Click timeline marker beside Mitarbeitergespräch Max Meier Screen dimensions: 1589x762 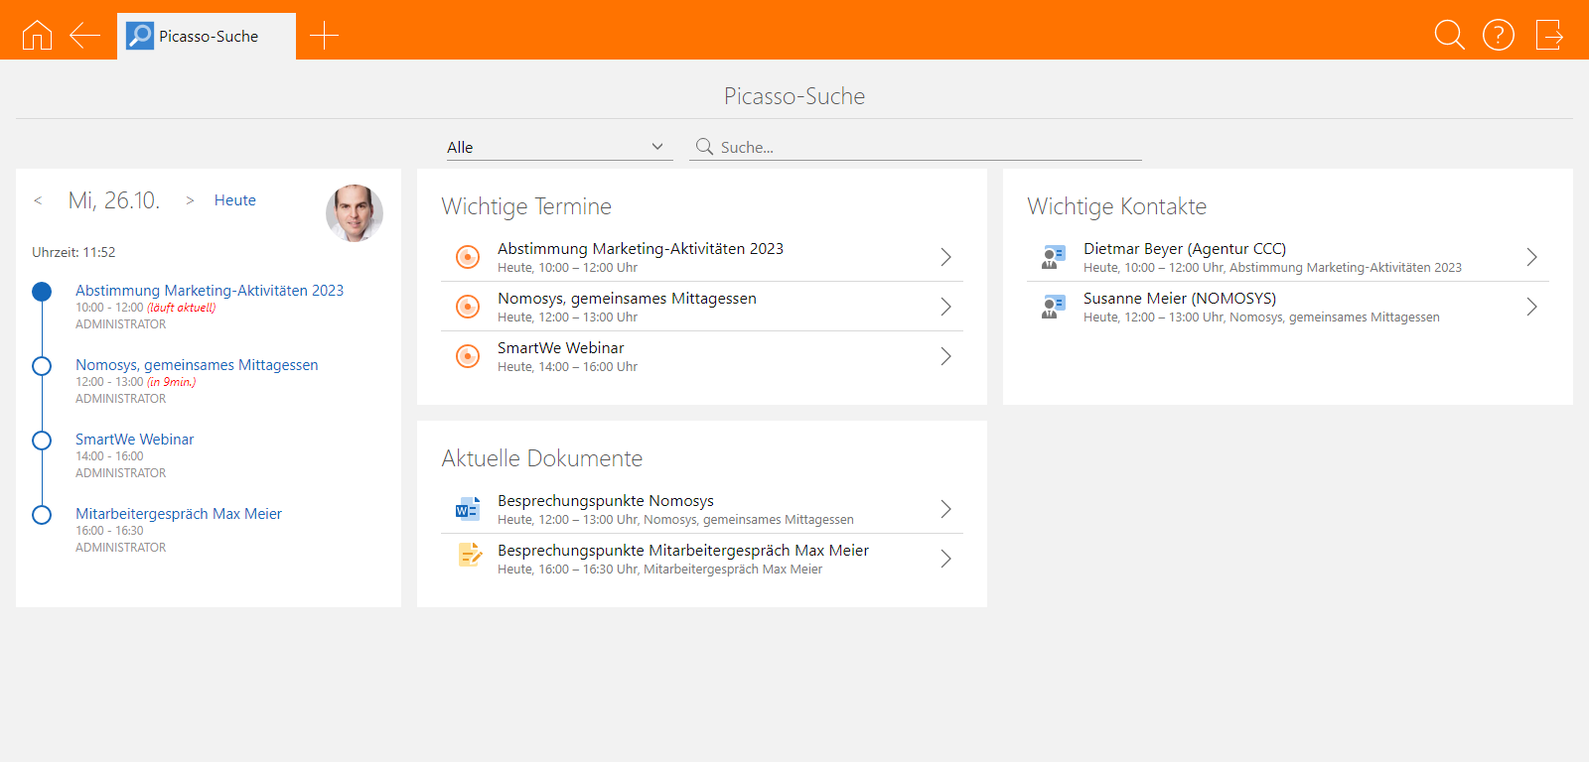coord(42,515)
